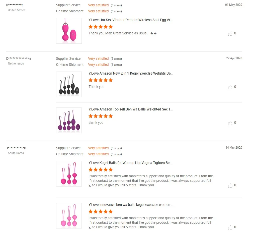Click thumbs-up on the black Kegel Exercise Weights review

tap(230, 87)
